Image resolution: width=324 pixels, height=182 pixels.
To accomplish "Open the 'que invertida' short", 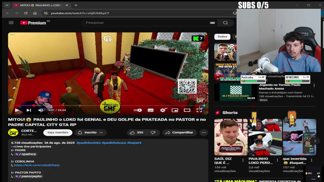I will coord(299,137).
